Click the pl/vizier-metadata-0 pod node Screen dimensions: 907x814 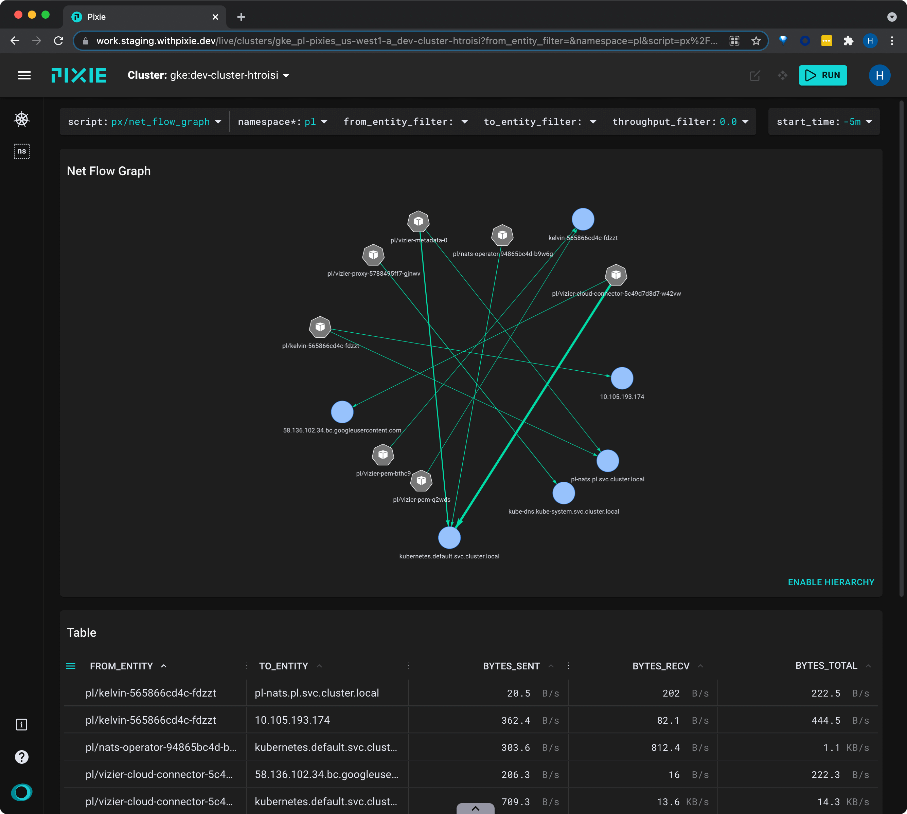click(418, 221)
